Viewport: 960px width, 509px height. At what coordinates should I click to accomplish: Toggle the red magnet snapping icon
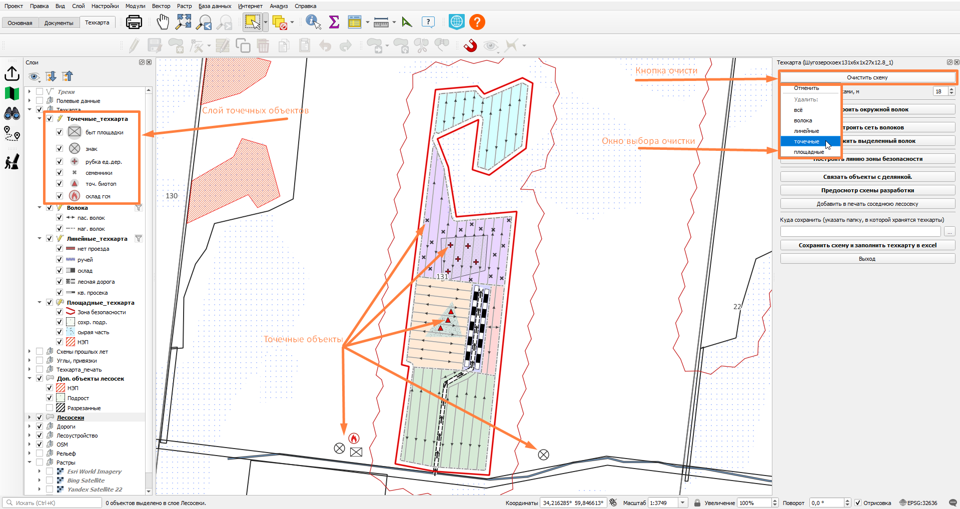[470, 46]
